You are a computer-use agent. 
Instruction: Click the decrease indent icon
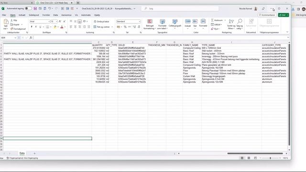(85, 27)
